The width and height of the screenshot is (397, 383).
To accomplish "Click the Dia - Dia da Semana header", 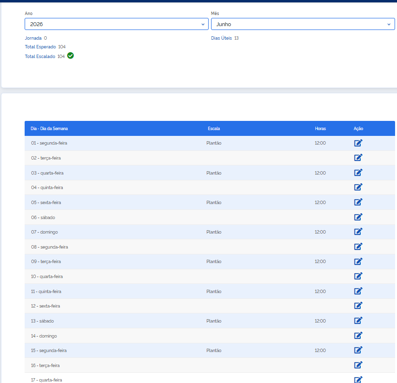I will (x=49, y=129).
